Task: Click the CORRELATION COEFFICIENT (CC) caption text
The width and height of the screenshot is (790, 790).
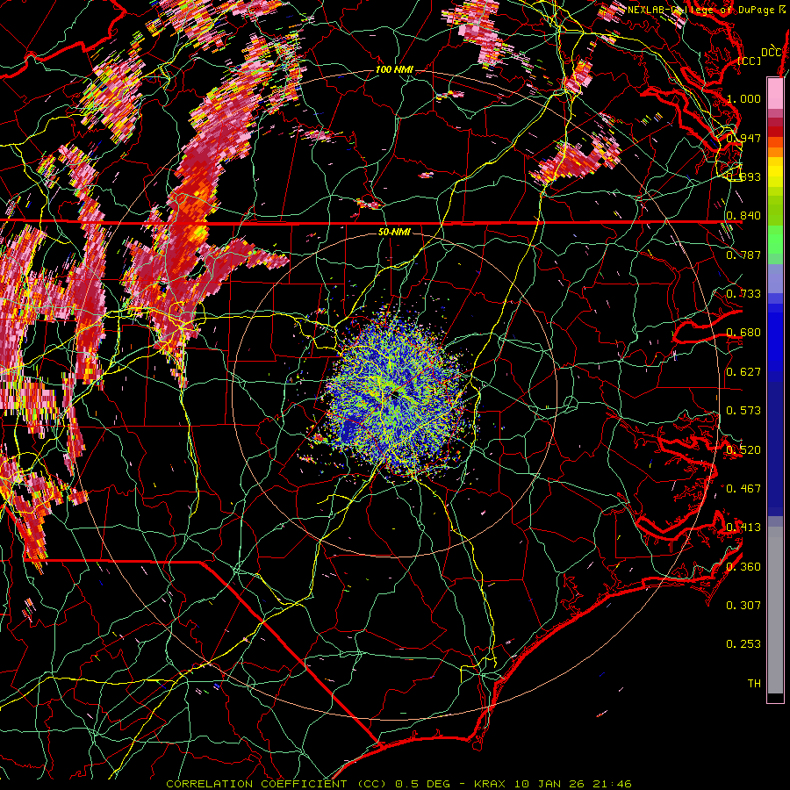Action: 276,784
